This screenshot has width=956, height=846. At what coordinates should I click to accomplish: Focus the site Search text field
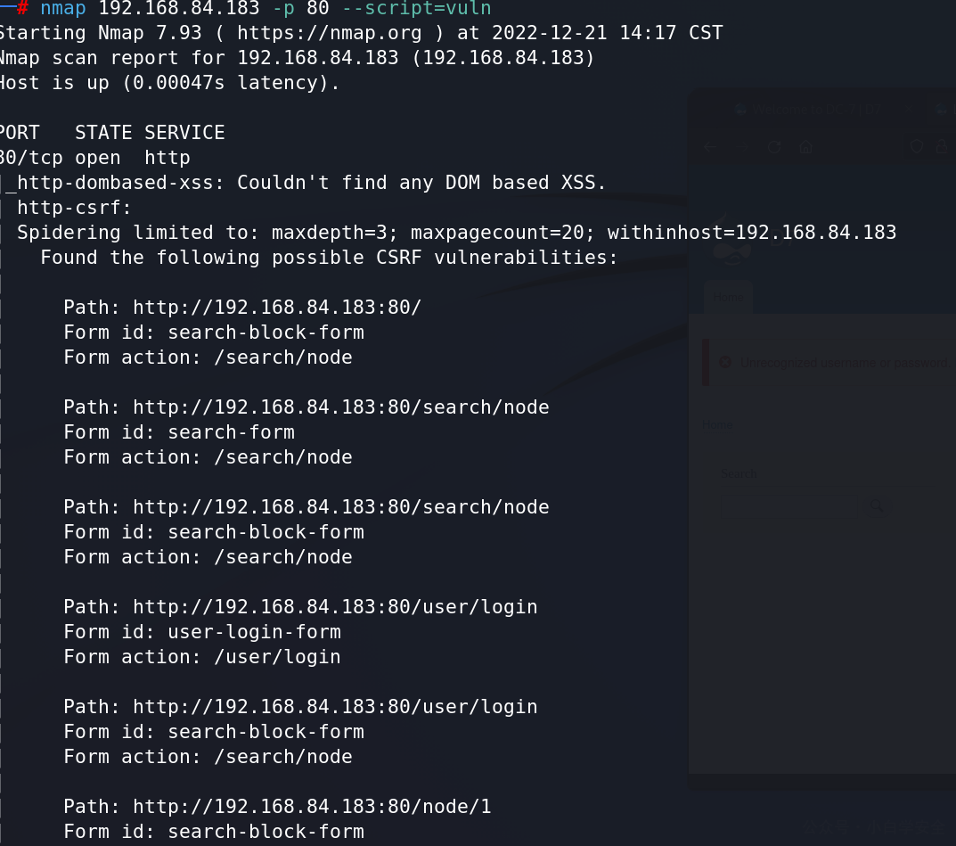[x=788, y=505]
